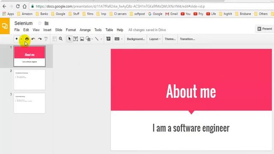Open the Table menu
Image resolution: width=274 pixels, height=154 pixels.
click(x=109, y=30)
